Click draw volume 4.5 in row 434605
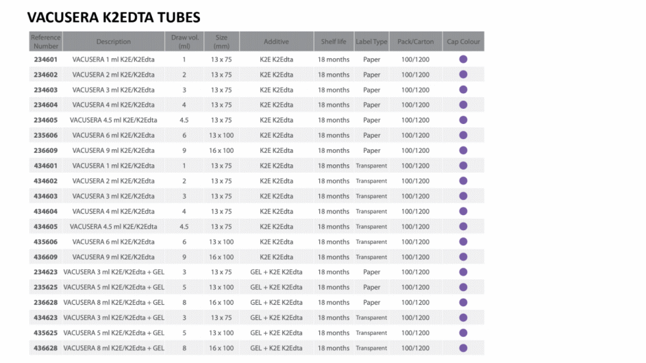 pyautogui.click(x=184, y=227)
